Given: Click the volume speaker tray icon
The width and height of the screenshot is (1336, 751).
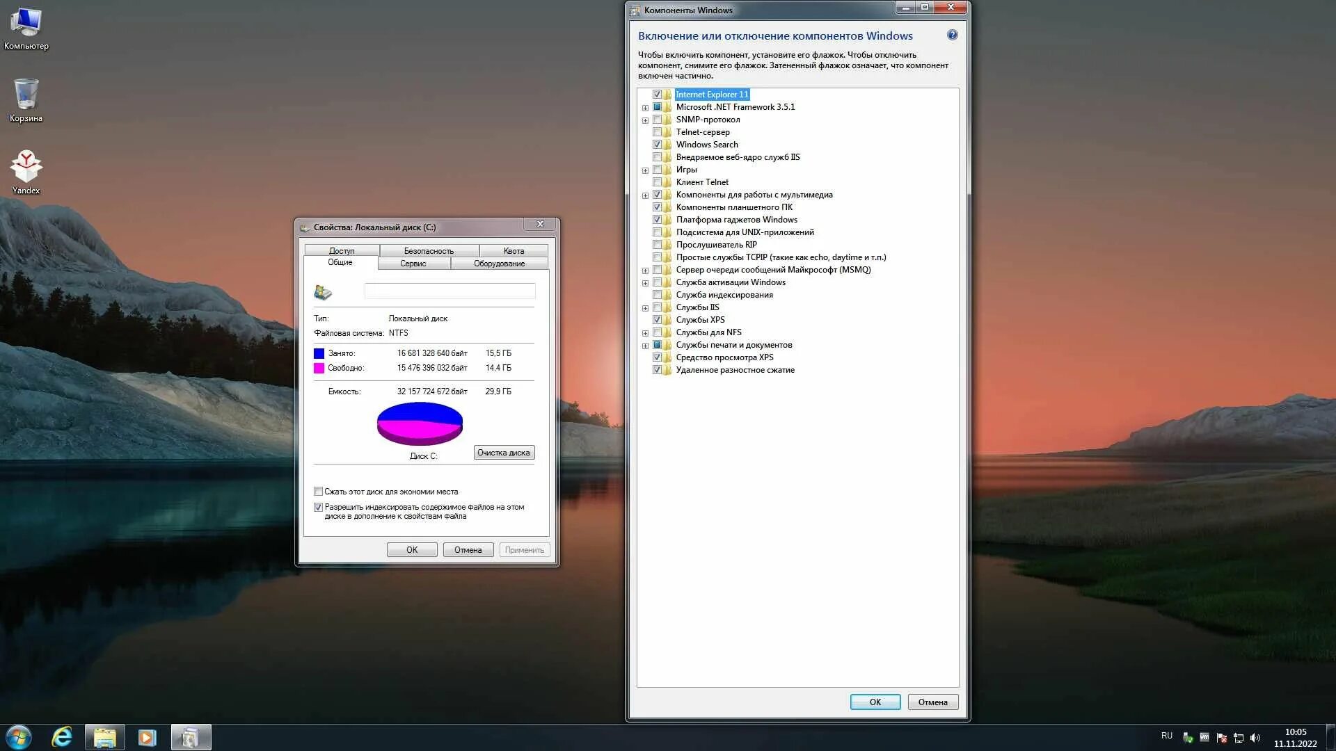Looking at the screenshot, I should pos(1255,738).
